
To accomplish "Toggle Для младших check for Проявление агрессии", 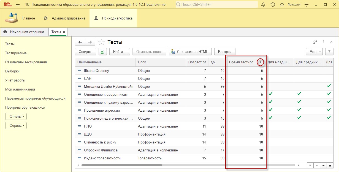I will (271, 109).
